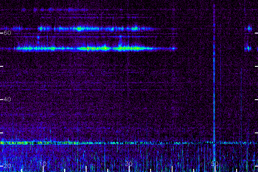Click the "60" frequency axis label

tap(7, 33)
